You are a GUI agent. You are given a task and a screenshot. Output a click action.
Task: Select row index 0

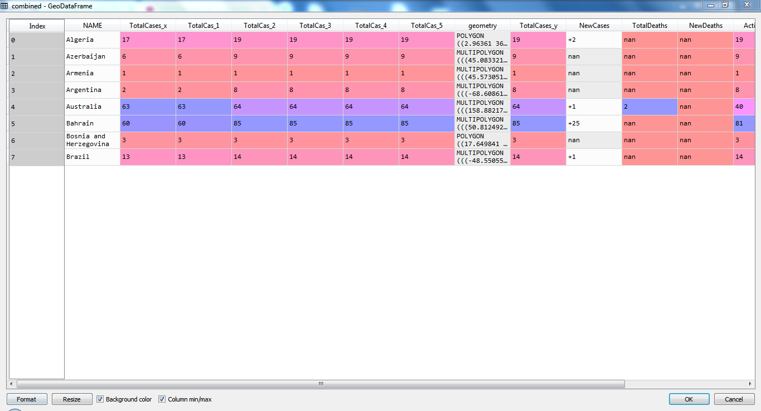(37, 40)
